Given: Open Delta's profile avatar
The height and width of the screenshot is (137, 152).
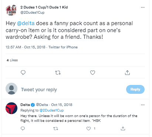Looking at the screenshot, I should coord(11,108).
